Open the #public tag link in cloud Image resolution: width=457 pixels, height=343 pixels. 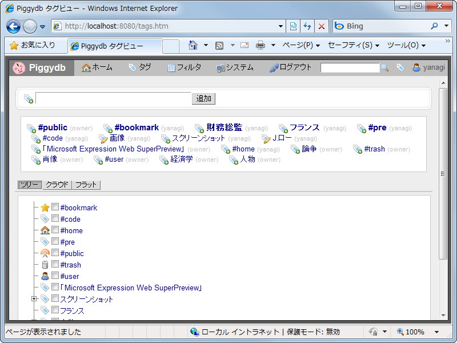click(x=53, y=127)
